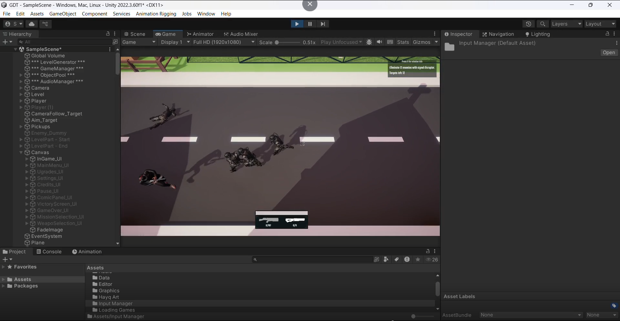Open the File menu
This screenshot has height=321, width=620.
point(6,14)
